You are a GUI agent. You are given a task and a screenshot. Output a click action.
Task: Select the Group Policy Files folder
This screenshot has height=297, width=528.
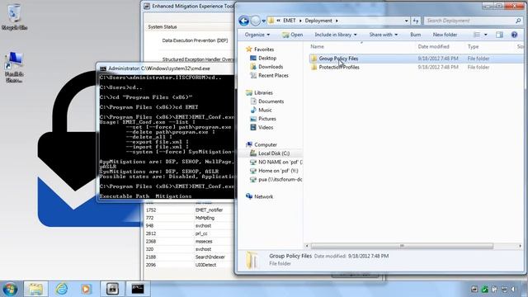point(338,59)
